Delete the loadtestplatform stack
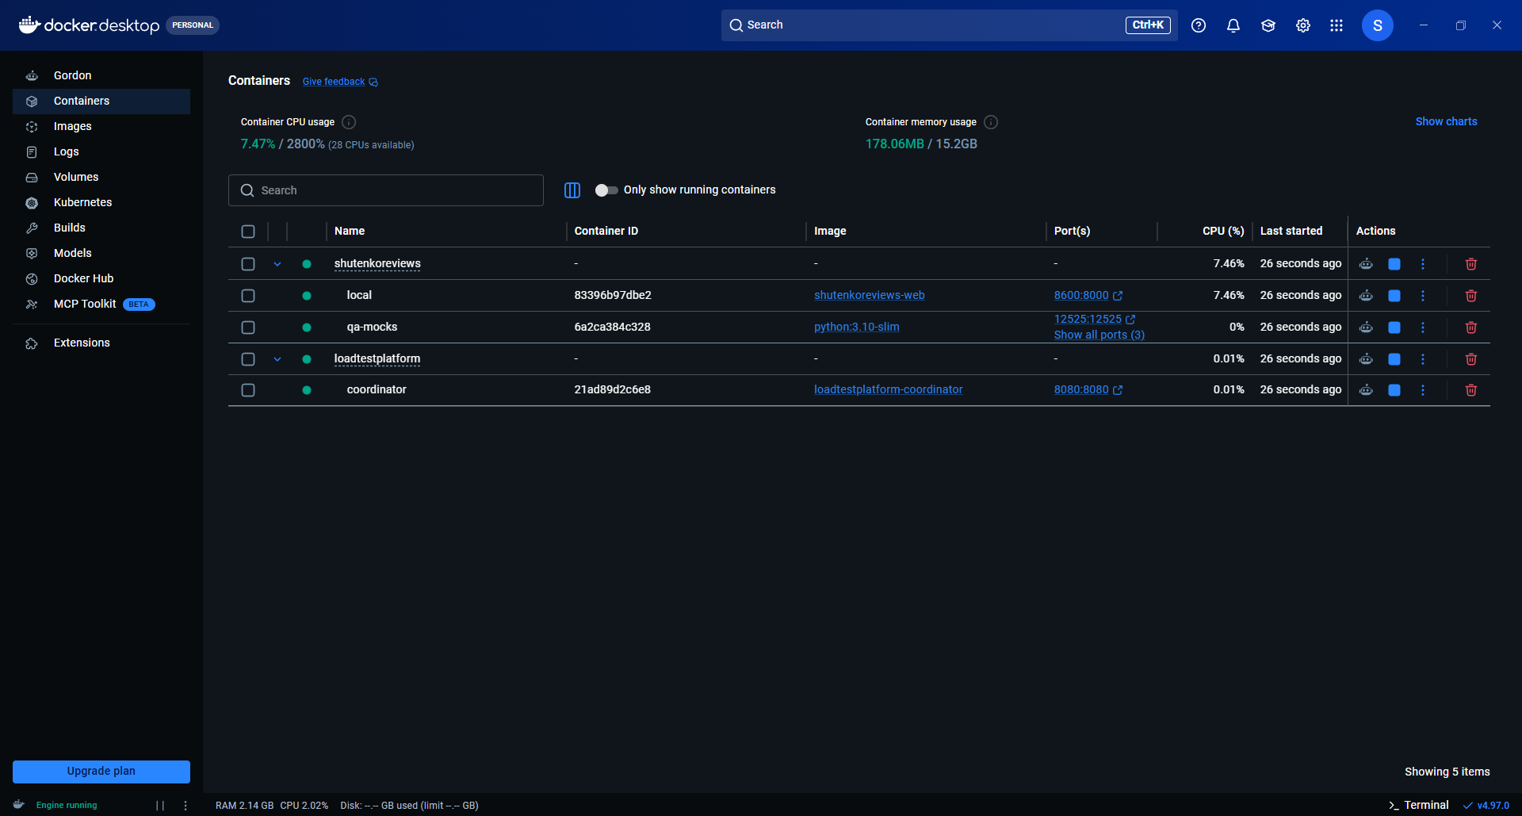This screenshot has height=816, width=1522. click(1471, 359)
